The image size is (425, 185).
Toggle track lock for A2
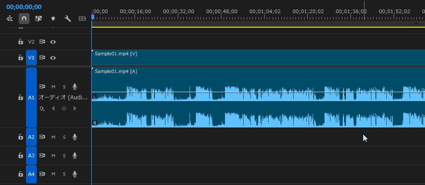(20, 137)
